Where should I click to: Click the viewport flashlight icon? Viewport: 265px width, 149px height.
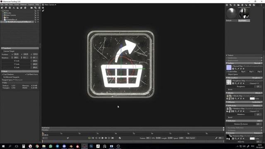coord(43,11)
